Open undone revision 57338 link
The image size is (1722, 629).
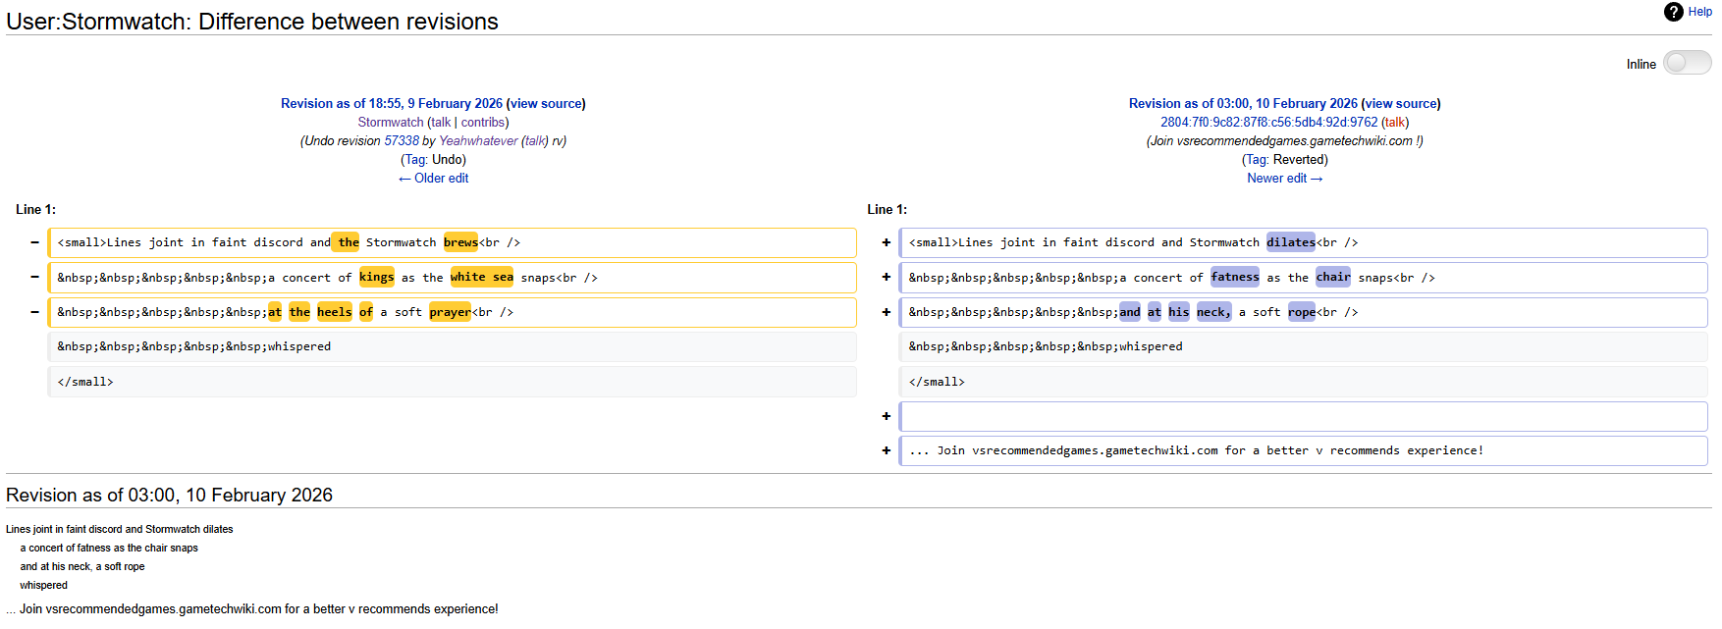tap(402, 140)
